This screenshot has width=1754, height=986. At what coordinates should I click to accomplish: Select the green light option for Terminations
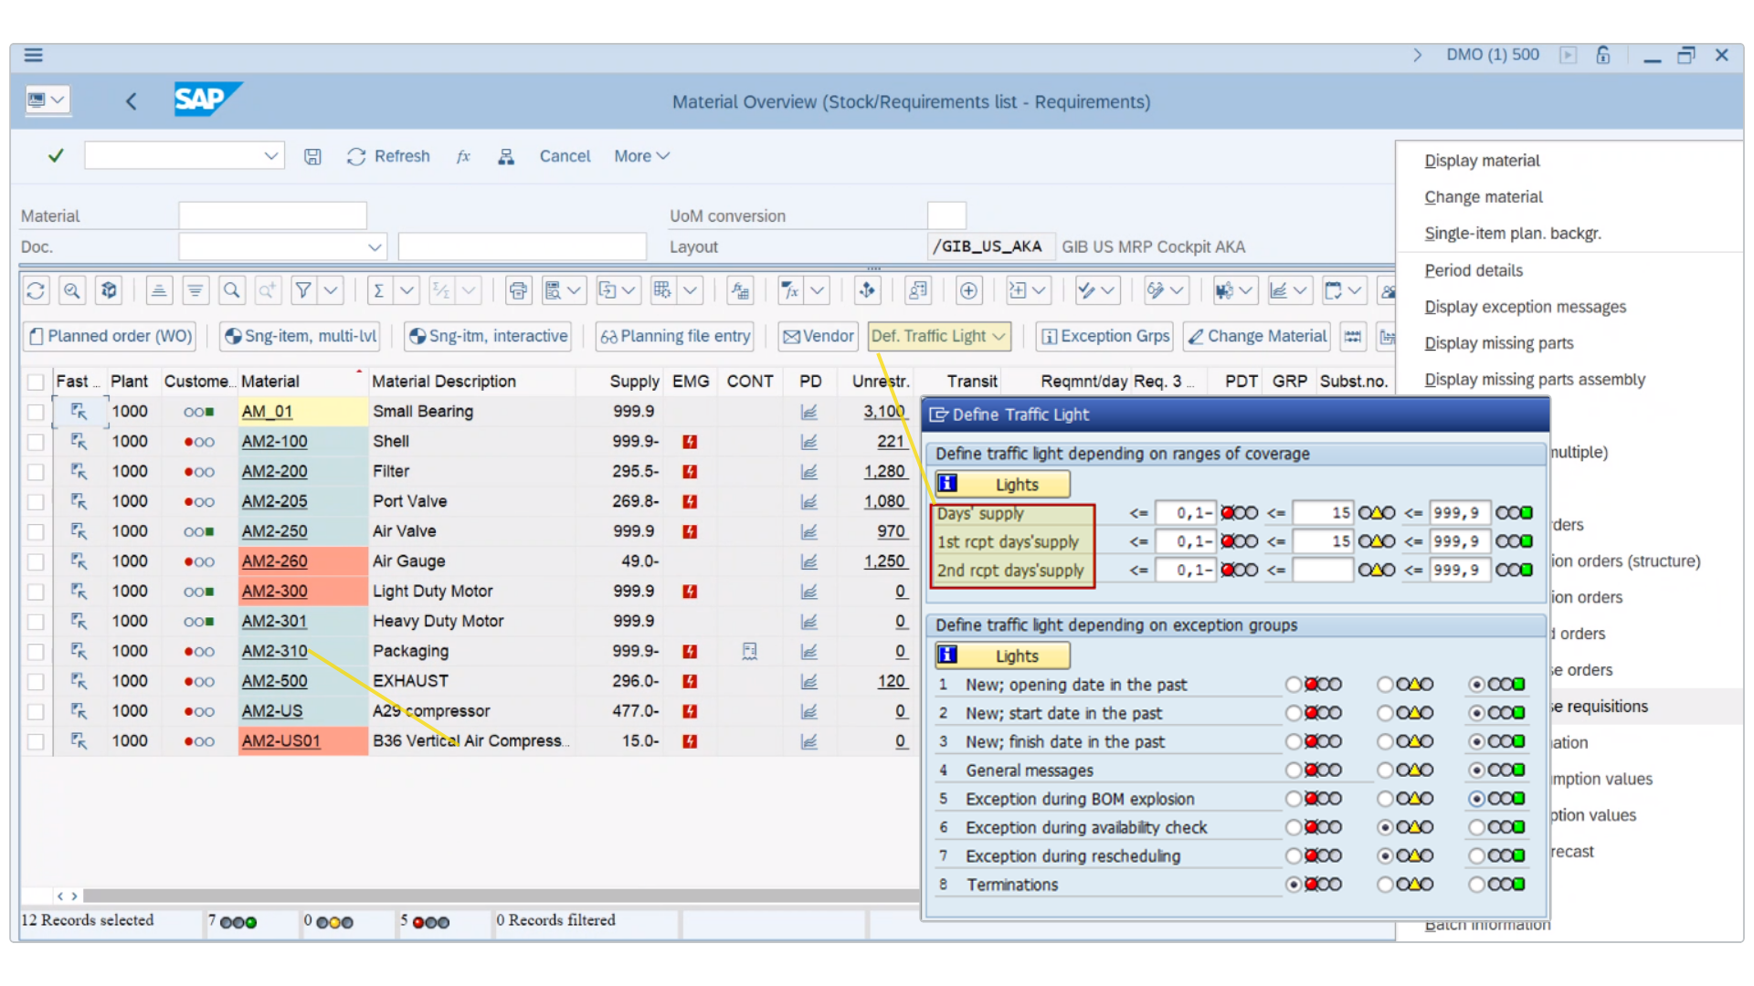tap(1475, 884)
